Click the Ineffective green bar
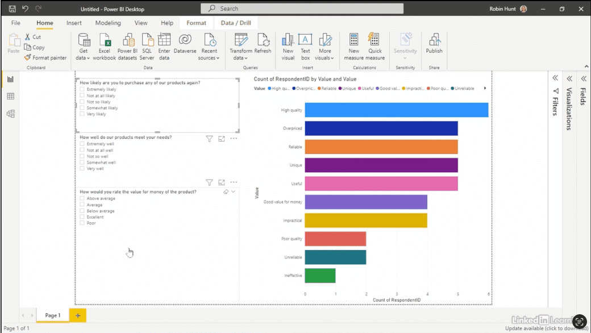The height and width of the screenshot is (333, 591). (x=320, y=276)
